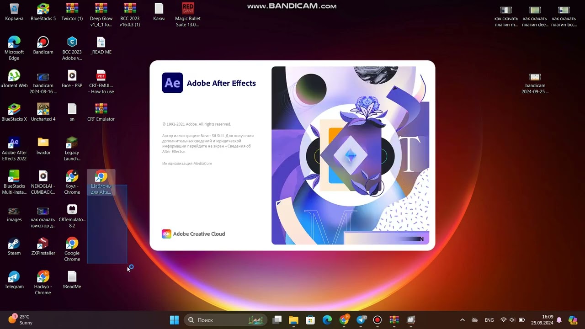585x329 pixels.
Task: Expand the hidden system tray icons
Action: point(462,320)
